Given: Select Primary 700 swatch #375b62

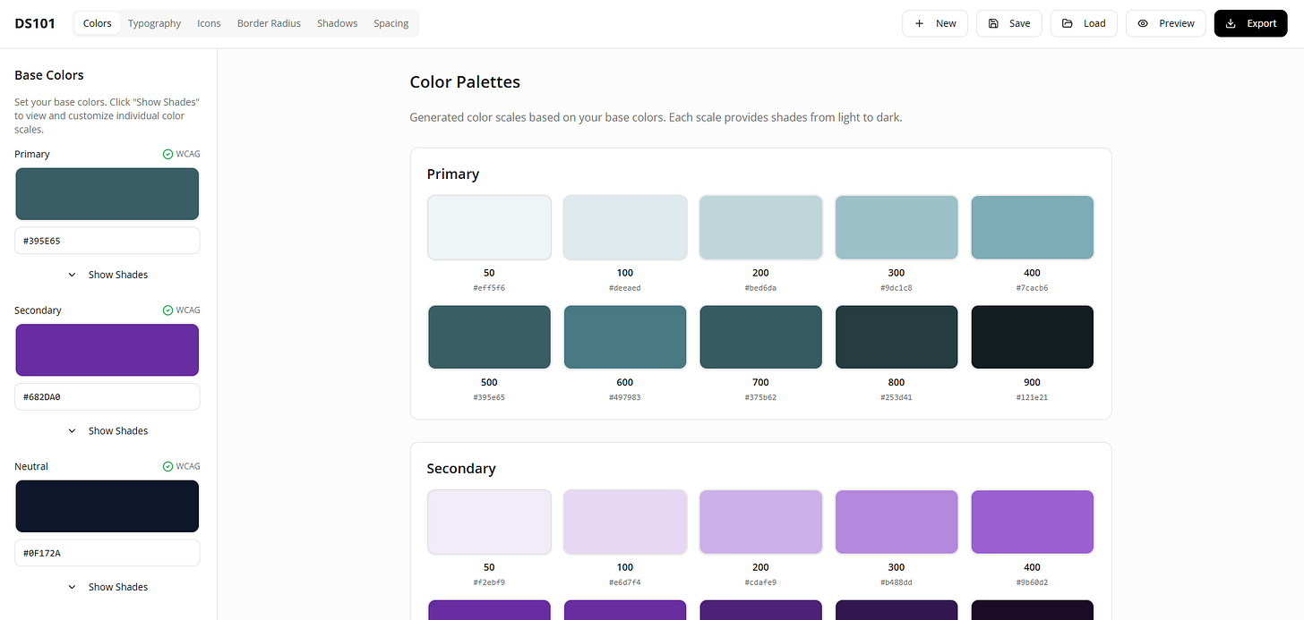Looking at the screenshot, I should tap(760, 337).
